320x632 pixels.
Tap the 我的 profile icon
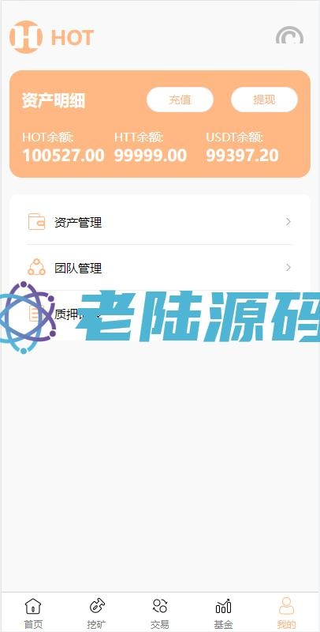(x=287, y=606)
